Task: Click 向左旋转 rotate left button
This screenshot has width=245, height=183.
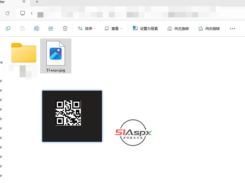Action: click(x=178, y=29)
